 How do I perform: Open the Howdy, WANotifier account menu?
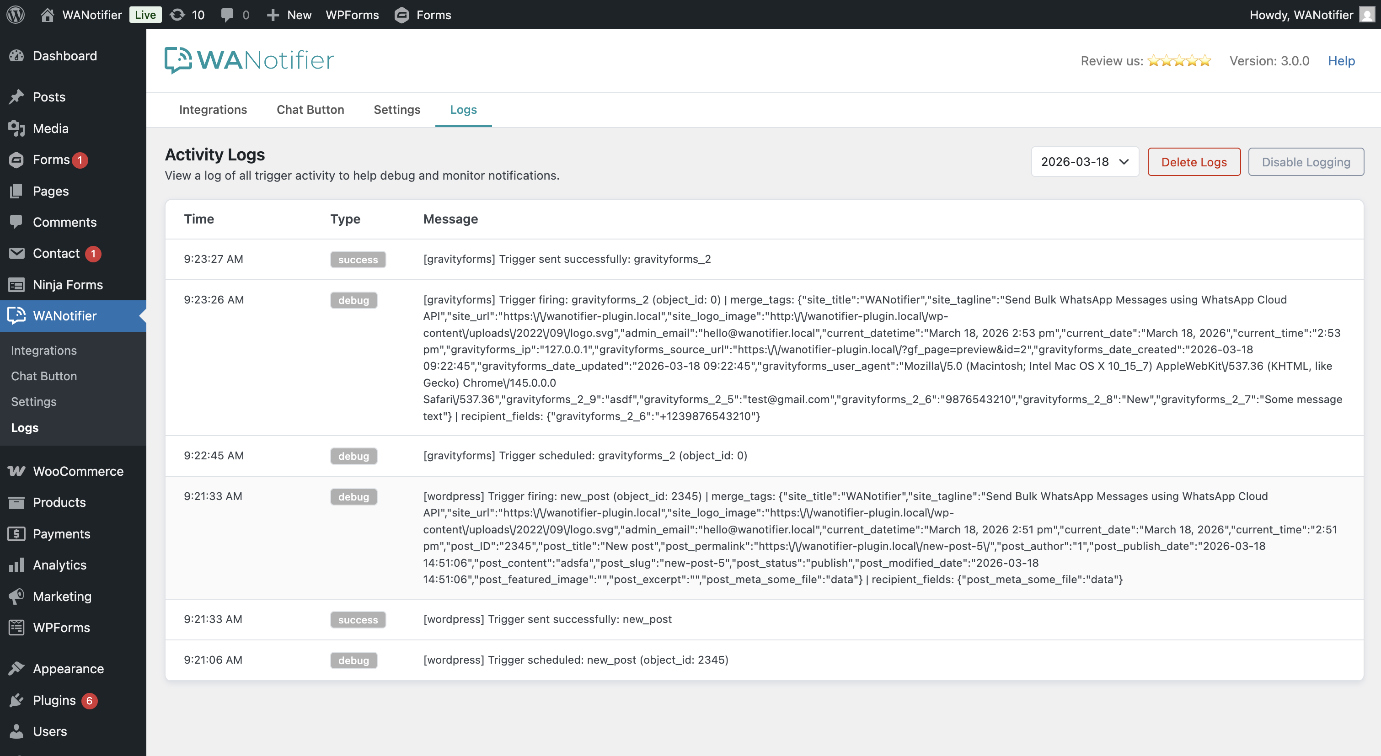(1301, 15)
